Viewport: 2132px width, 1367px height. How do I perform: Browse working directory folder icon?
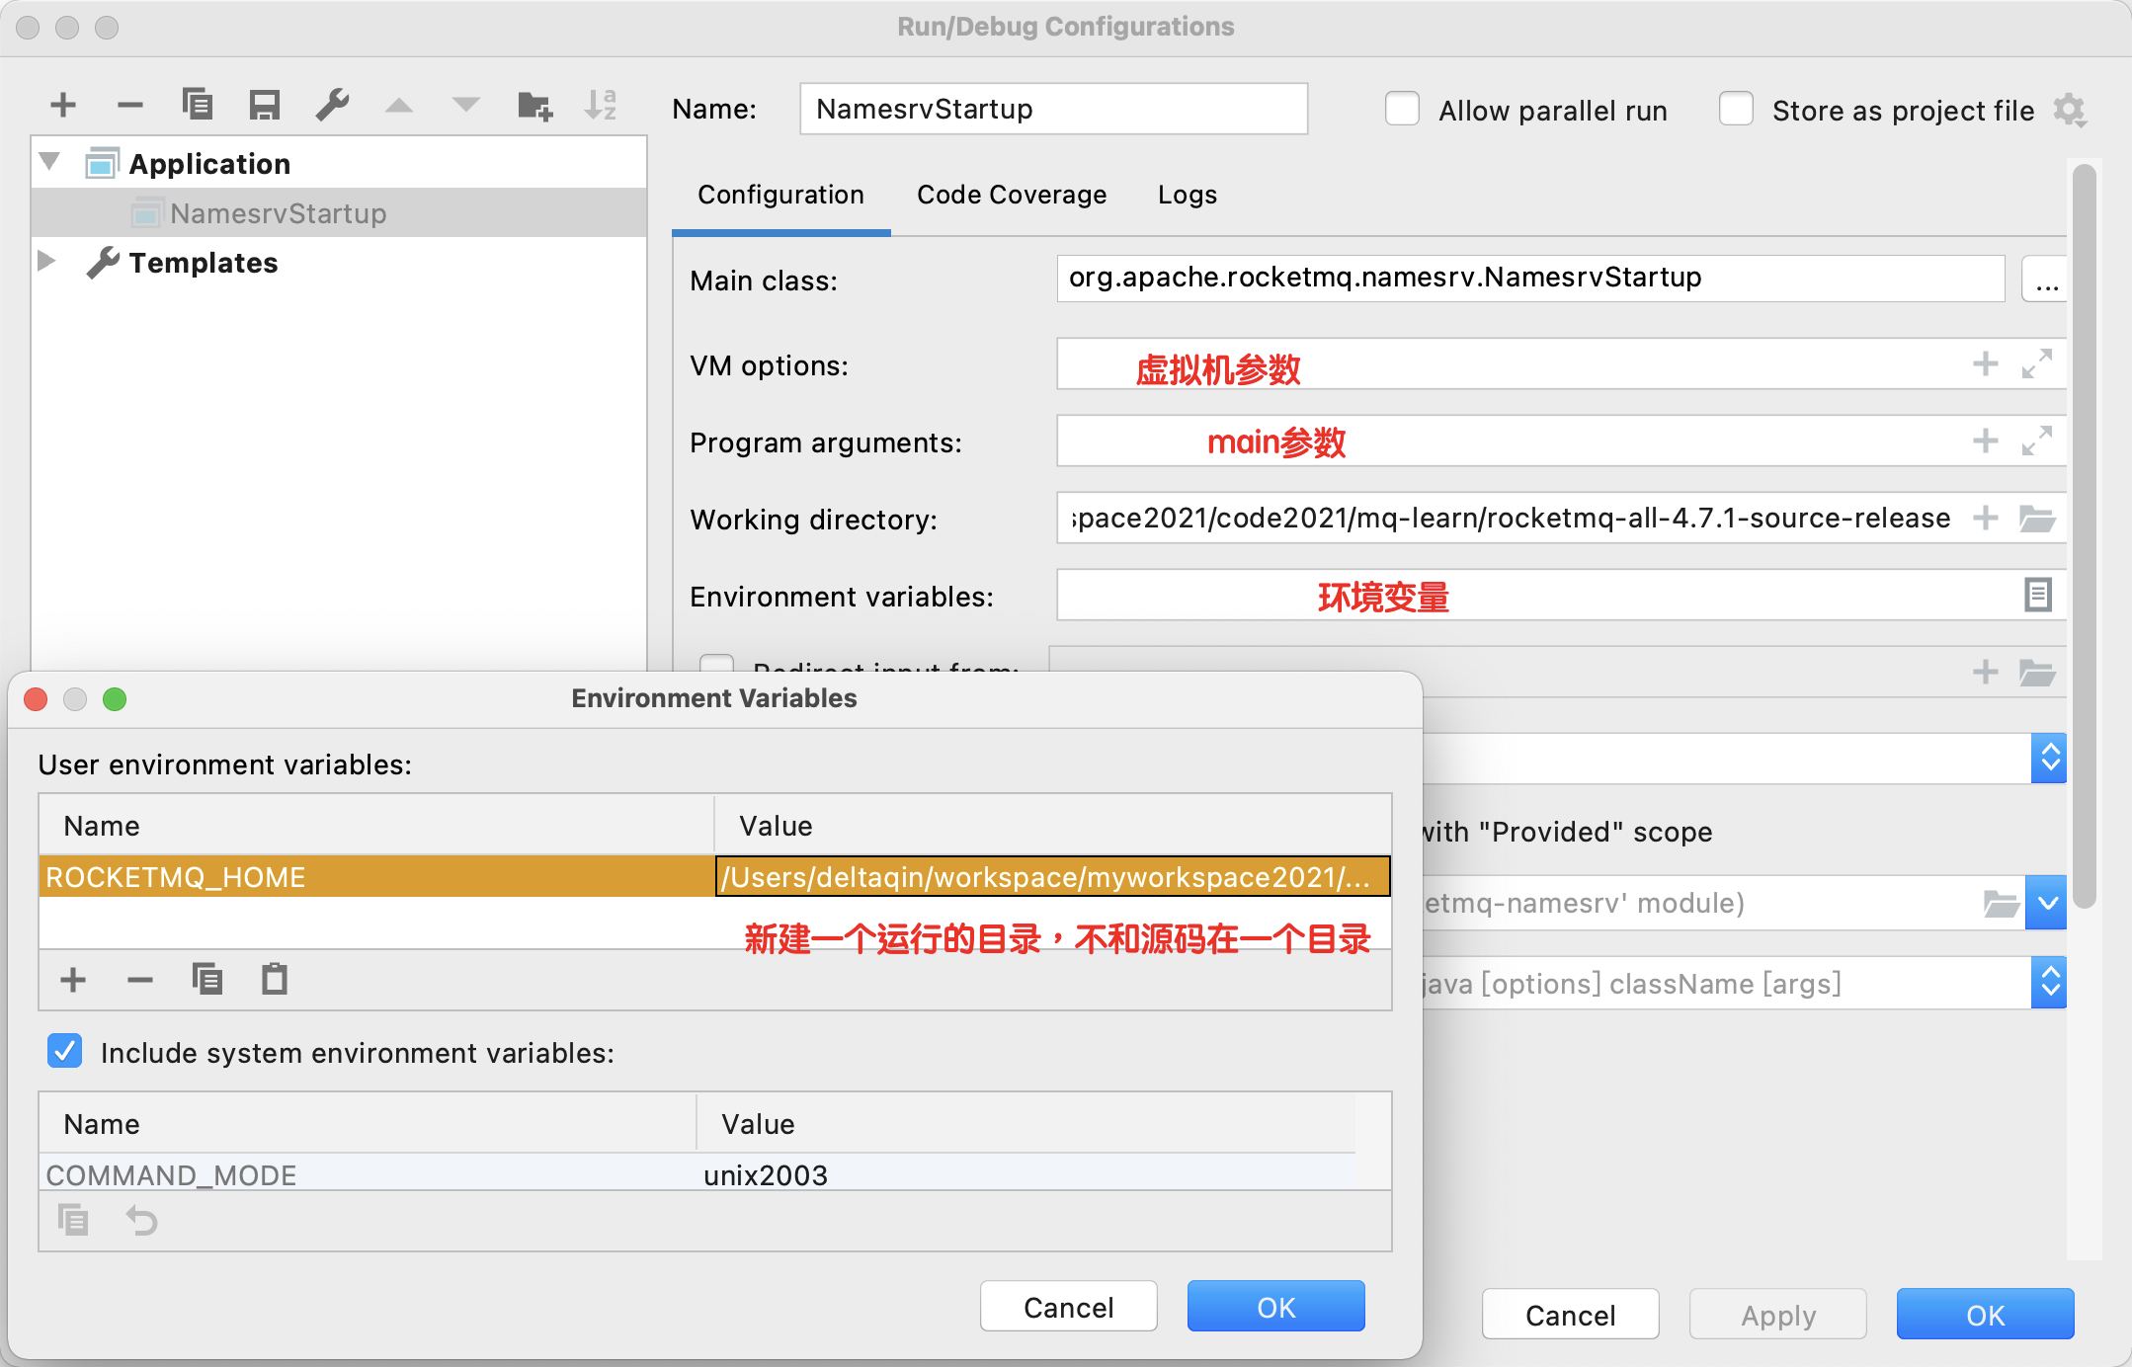(2037, 519)
